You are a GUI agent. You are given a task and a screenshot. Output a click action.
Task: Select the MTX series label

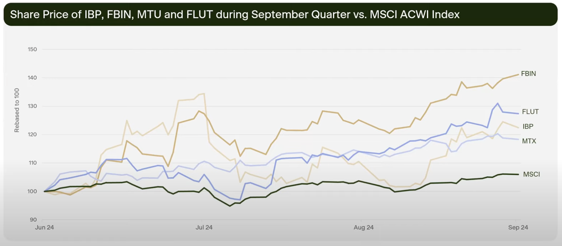[529, 141]
